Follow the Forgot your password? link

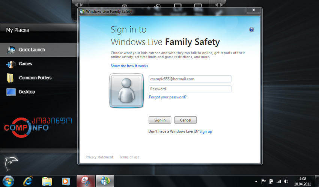tap(168, 97)
